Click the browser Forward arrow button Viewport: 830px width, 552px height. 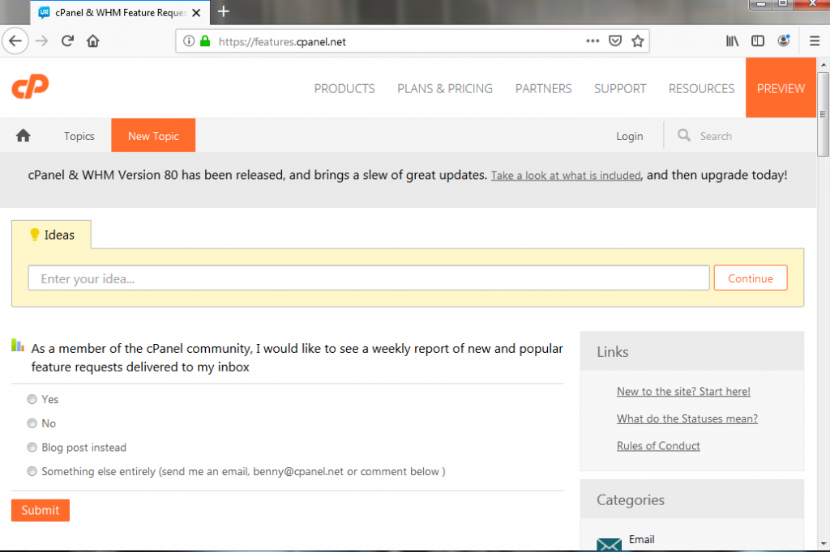pos(42,40)
